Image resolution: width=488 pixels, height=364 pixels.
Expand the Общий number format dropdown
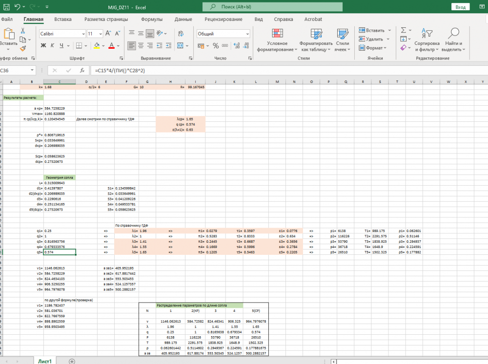click(247, 34)
